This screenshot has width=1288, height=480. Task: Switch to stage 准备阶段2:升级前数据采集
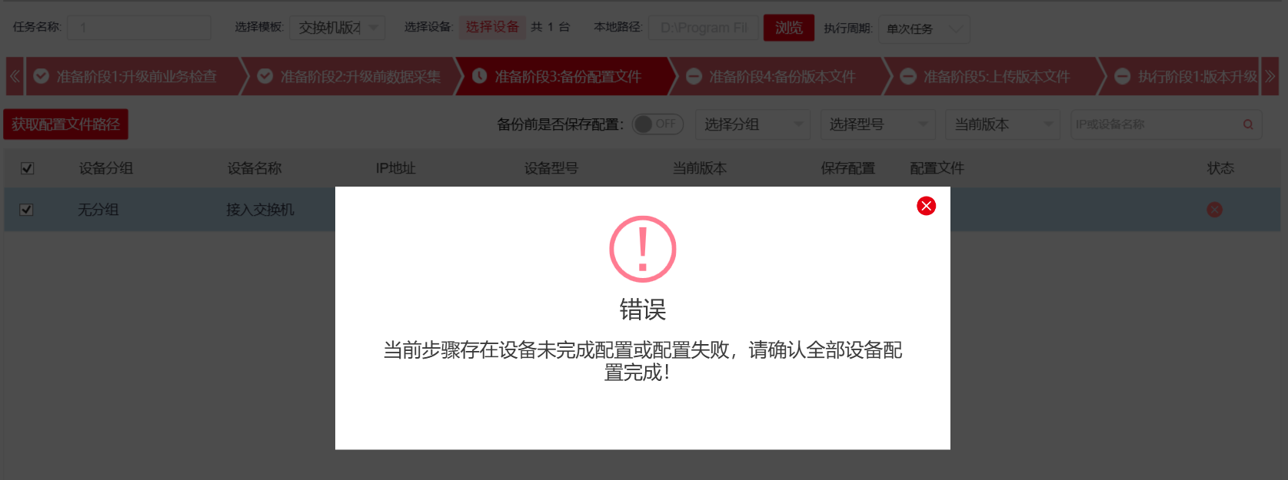pos(350,76)
